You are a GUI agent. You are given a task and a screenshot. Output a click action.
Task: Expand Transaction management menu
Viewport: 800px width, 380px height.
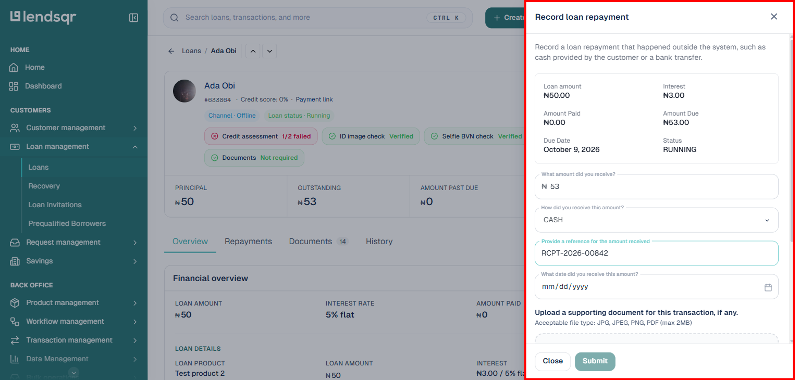135,340
